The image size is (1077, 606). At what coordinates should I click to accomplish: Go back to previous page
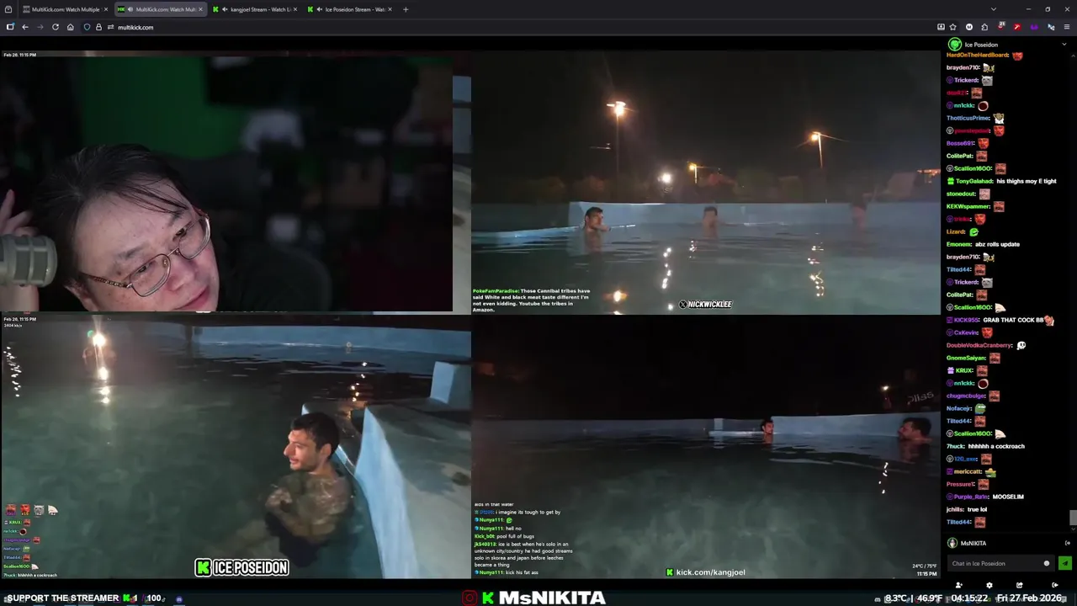click(25, 27)
